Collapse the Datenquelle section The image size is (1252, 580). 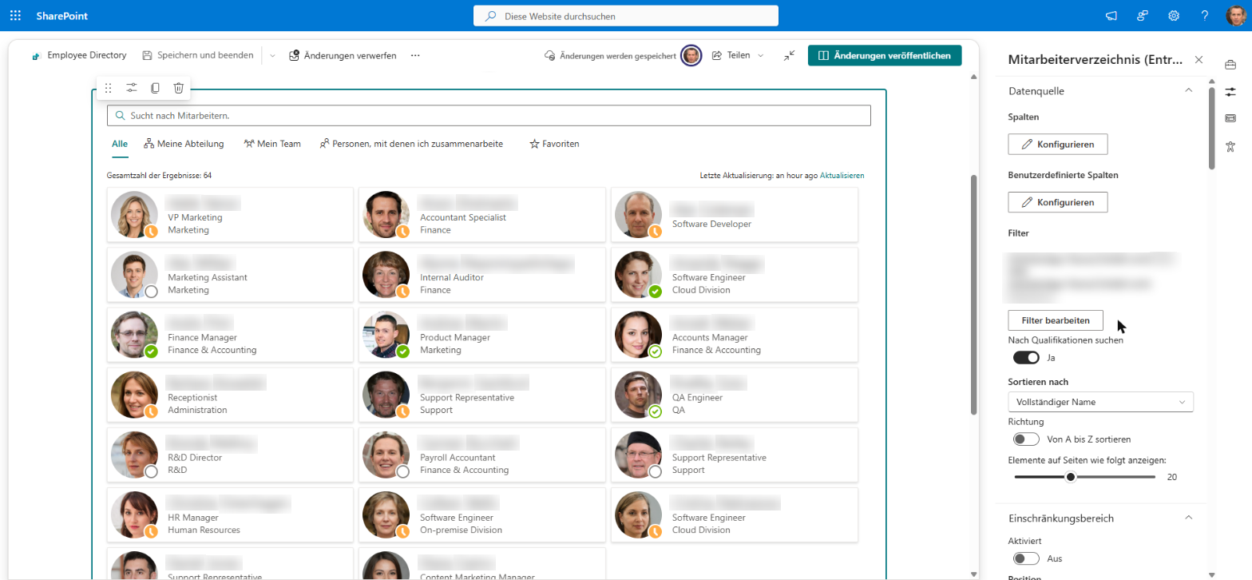click(1188, 91)
